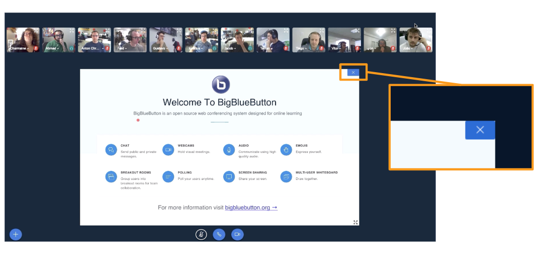The image size is (540, 257).
Task: Select the sixth webcam with green headphone icon
Action: 202,40
